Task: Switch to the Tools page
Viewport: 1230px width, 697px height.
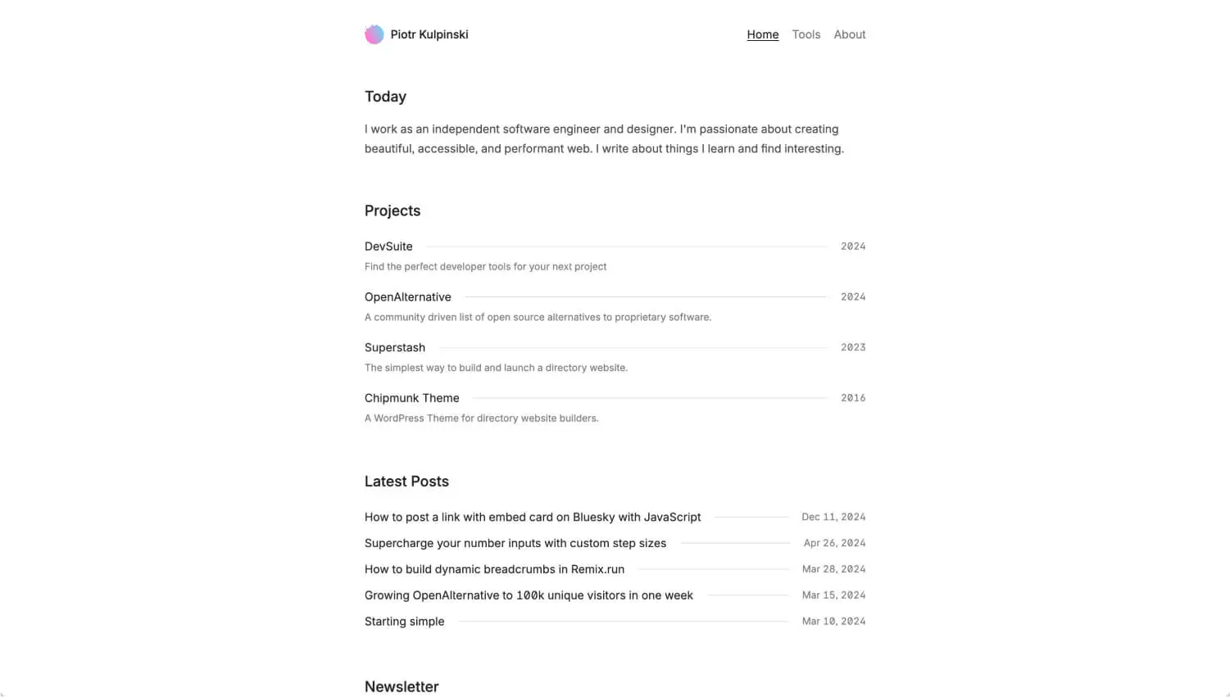Action: coord(806,34)
